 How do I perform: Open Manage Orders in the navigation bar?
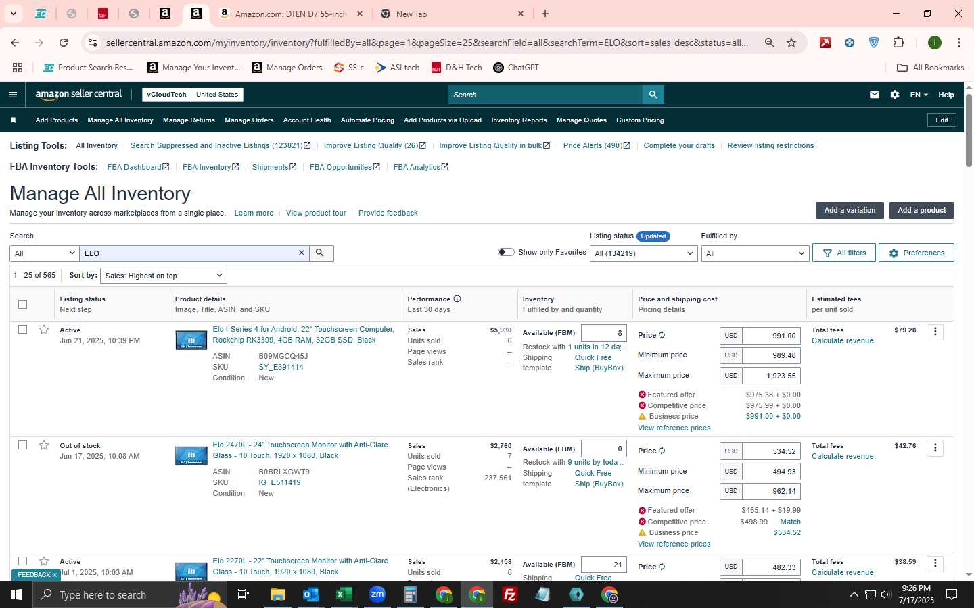(x=249, y=120)
